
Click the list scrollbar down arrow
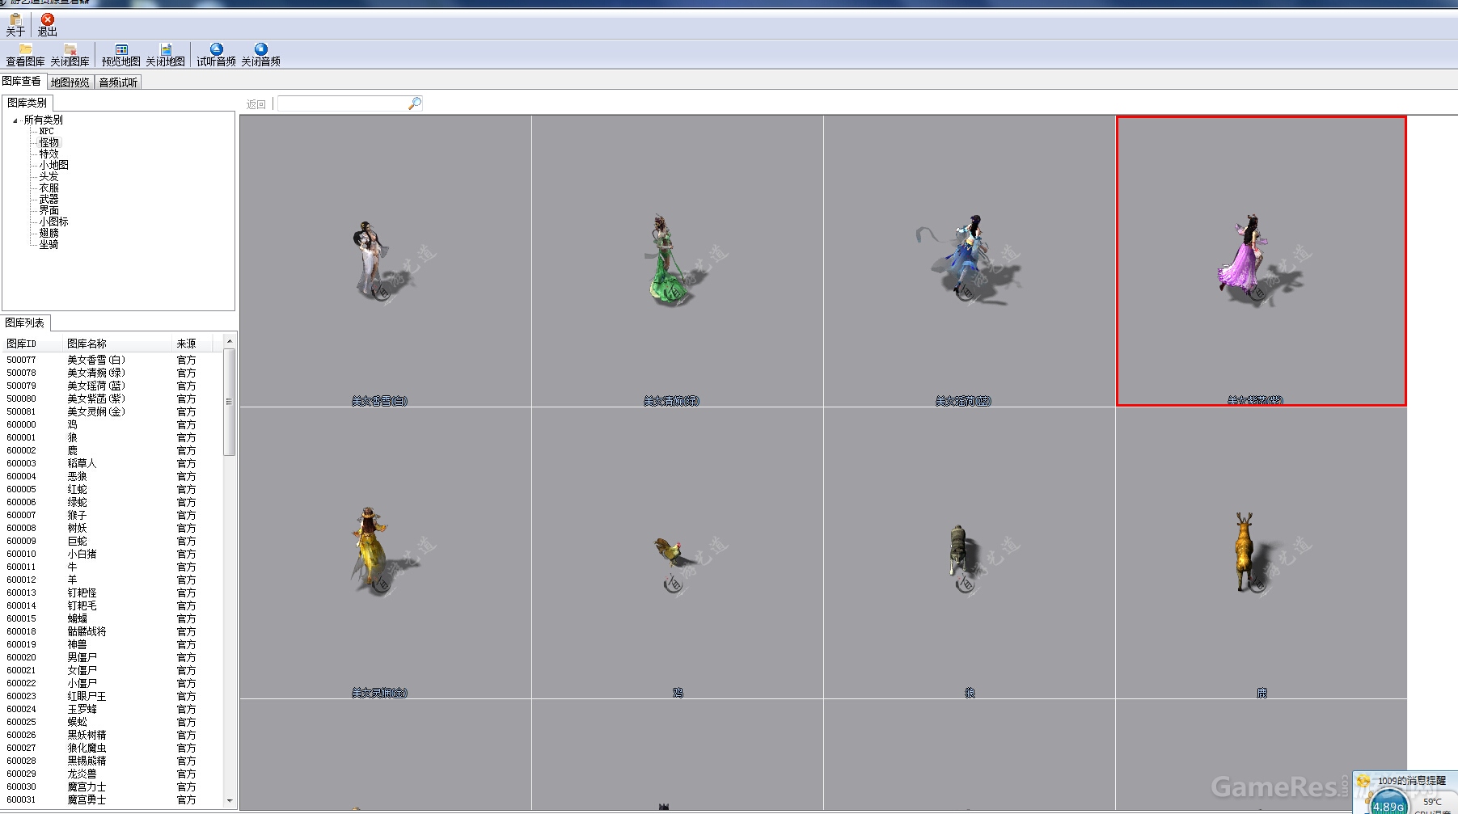pyautogui.click(x=230, y=800)
